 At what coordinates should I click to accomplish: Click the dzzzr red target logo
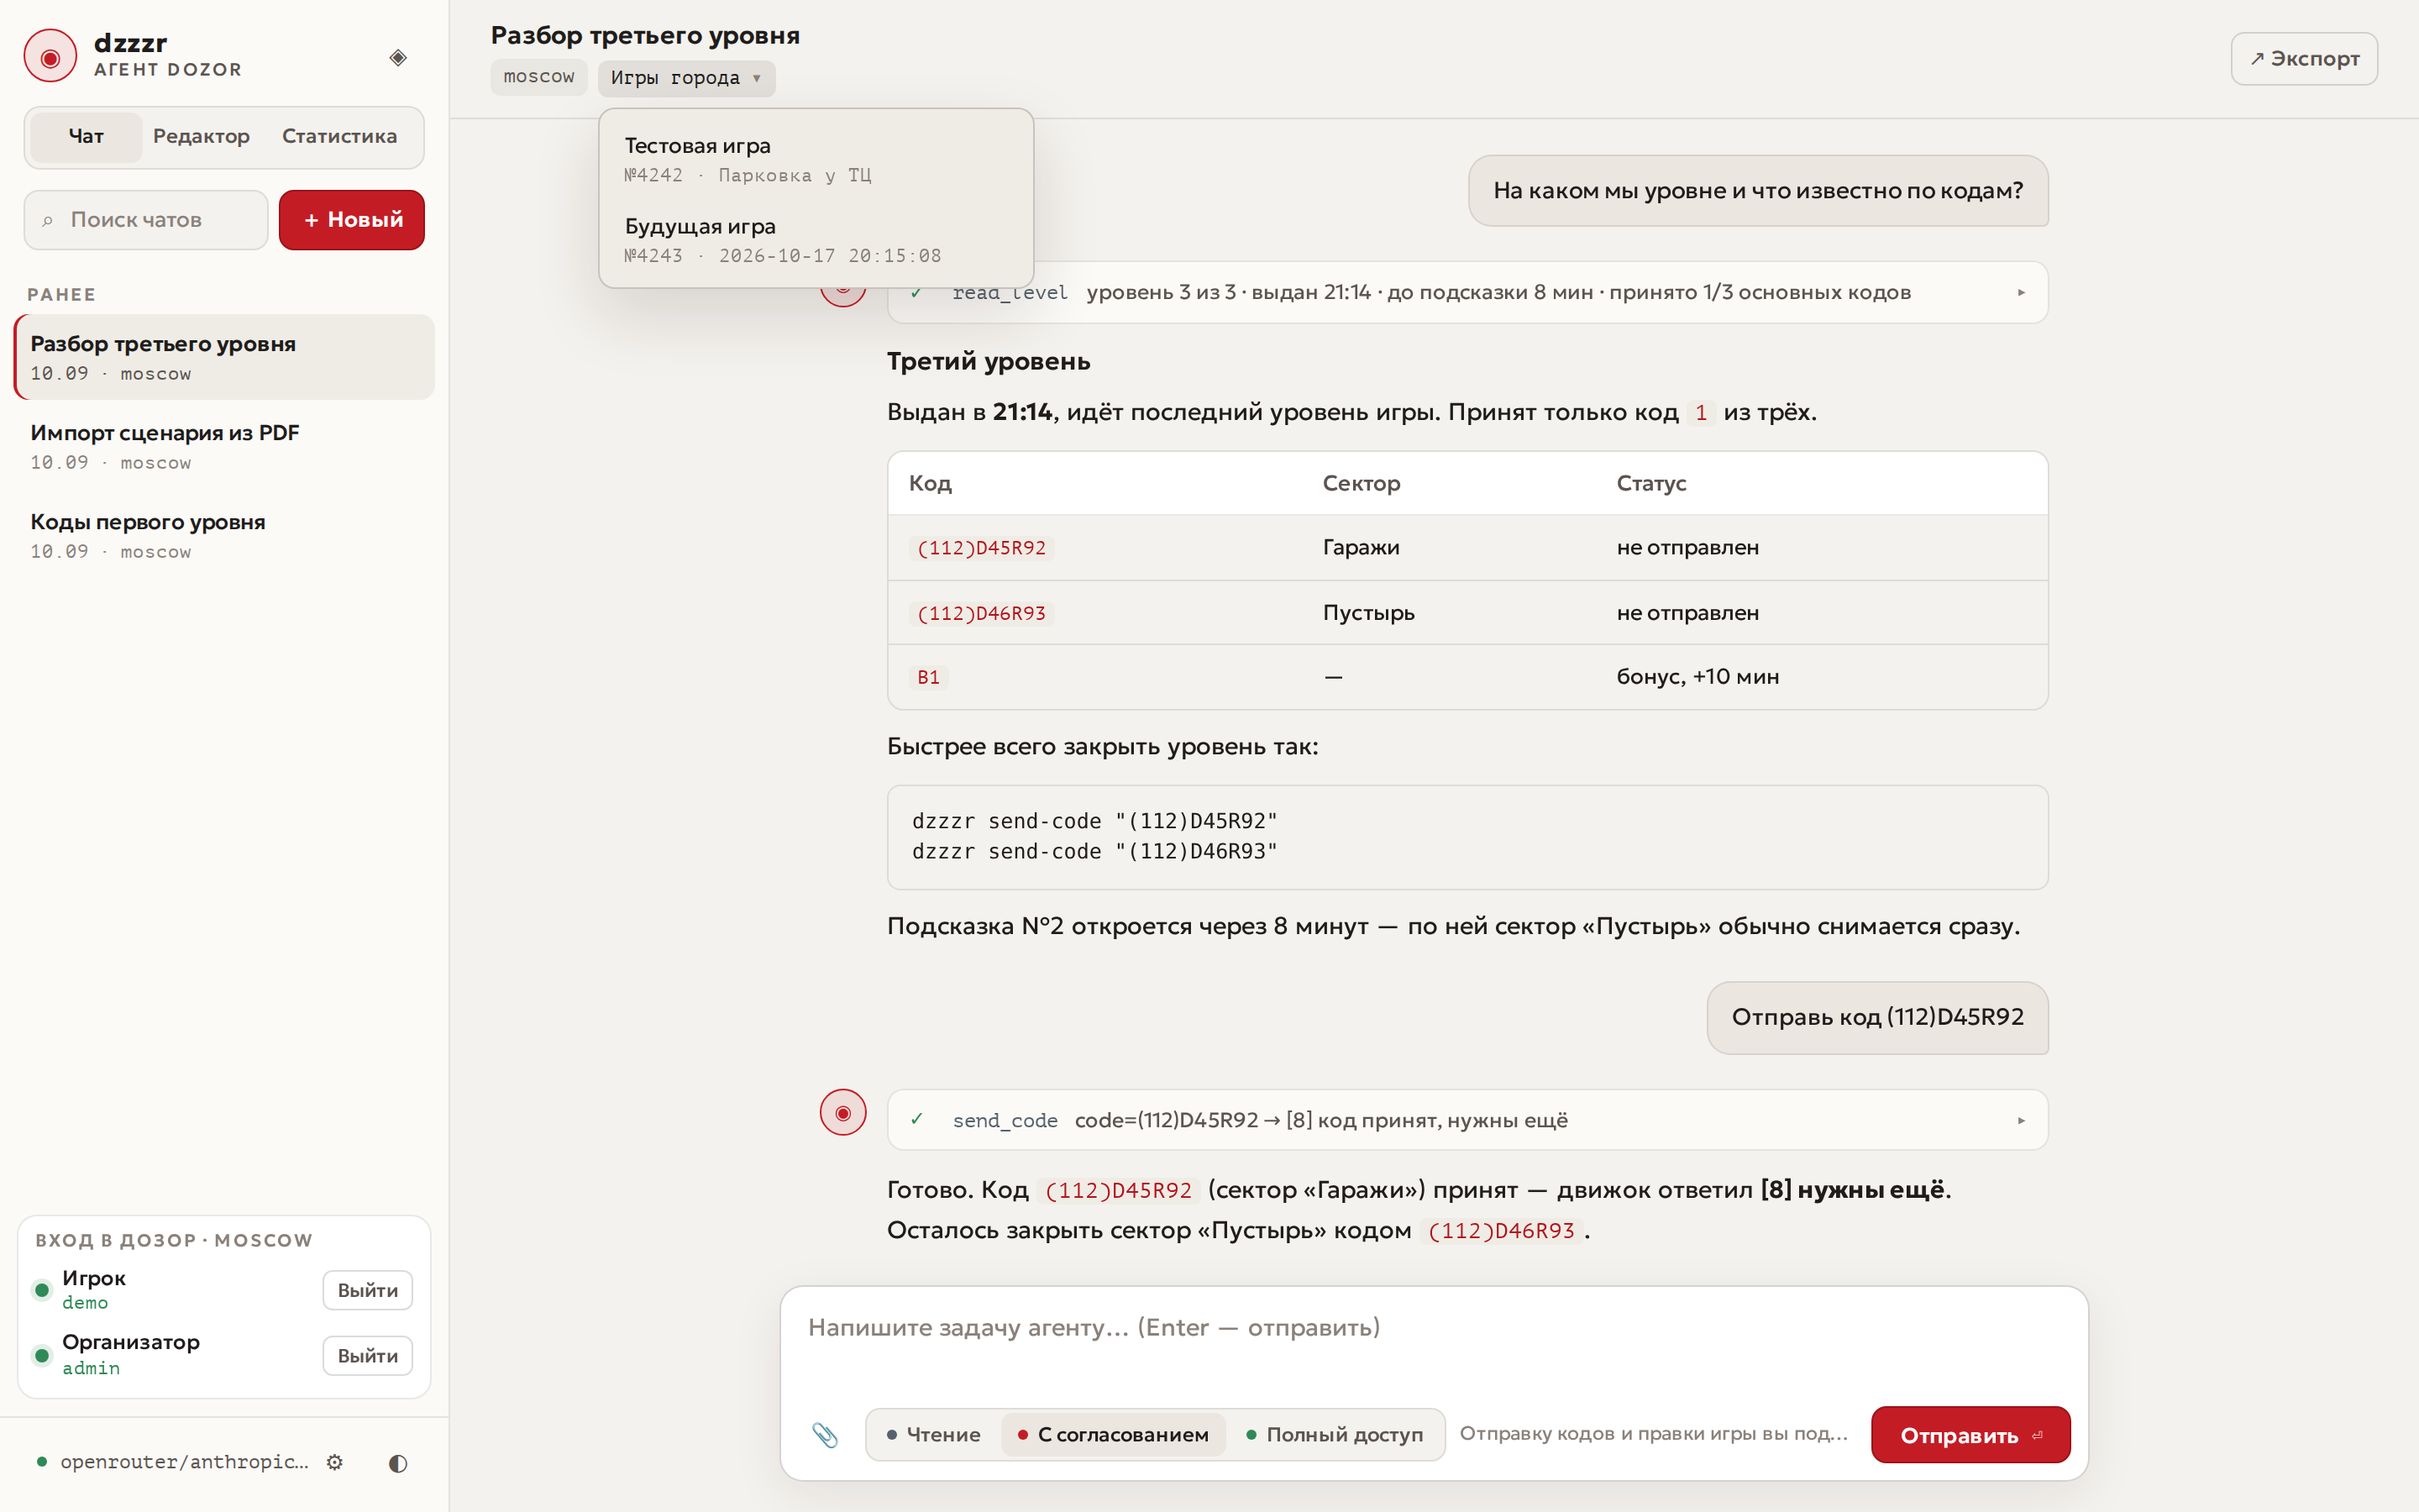(x=50, y=57)
